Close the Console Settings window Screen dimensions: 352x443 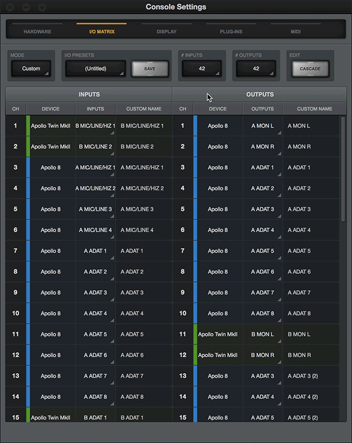click(10, 7)
